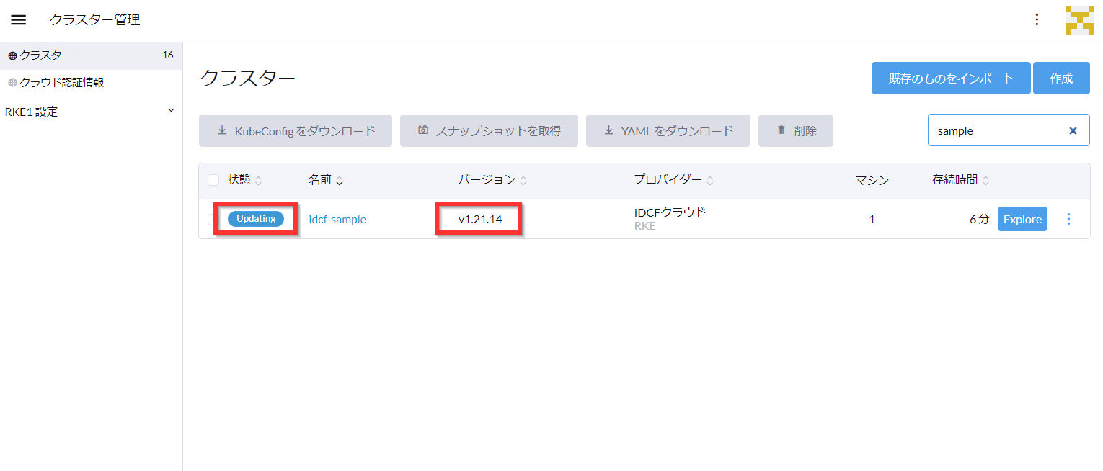Click KubeConfig をダウンロード button
This screenshot has width=1103, height=471.
(x=296, y=131)
